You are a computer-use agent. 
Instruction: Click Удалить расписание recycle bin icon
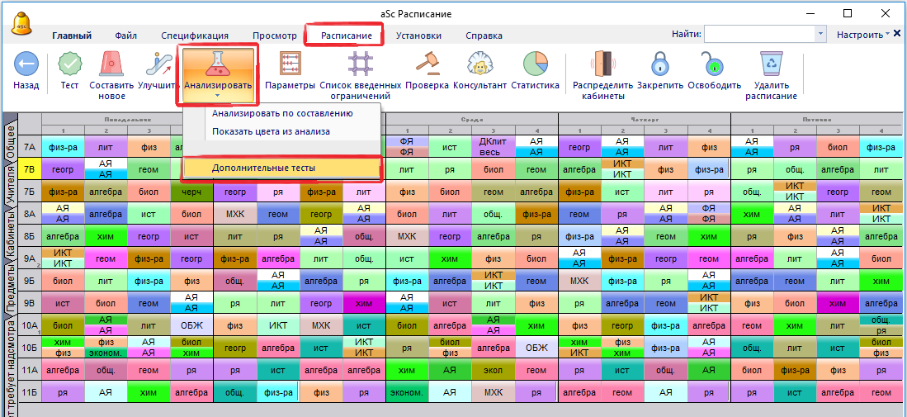(x=771, y=64)
